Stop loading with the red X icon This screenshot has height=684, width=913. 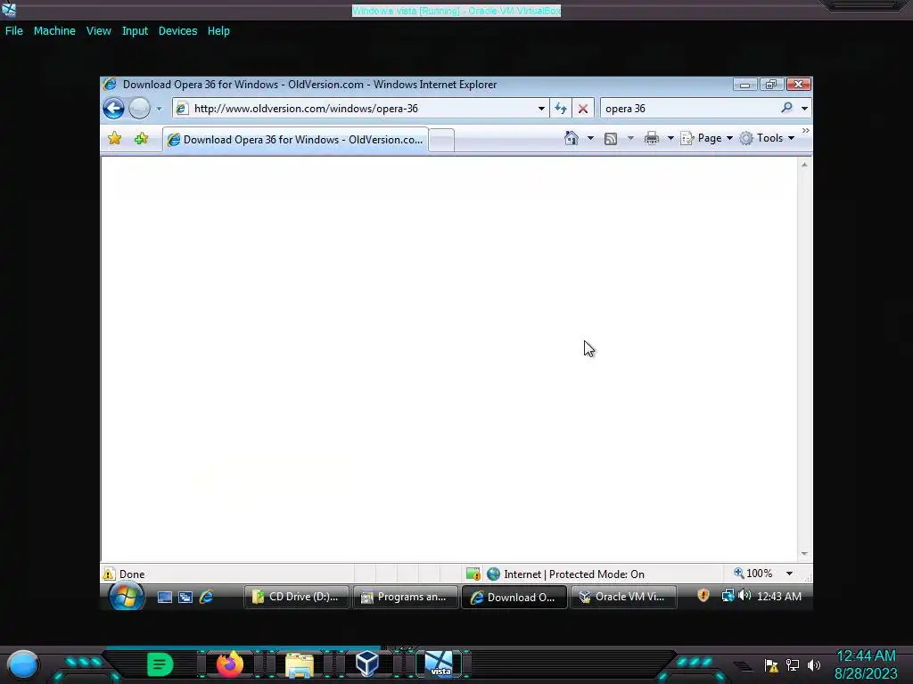(x=583, y=108)
